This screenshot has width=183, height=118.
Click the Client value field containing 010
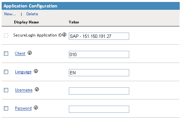click(x=99, y=54)
